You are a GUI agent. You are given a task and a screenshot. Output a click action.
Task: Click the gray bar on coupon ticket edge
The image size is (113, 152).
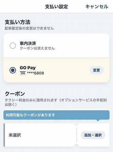coord(4,135)
